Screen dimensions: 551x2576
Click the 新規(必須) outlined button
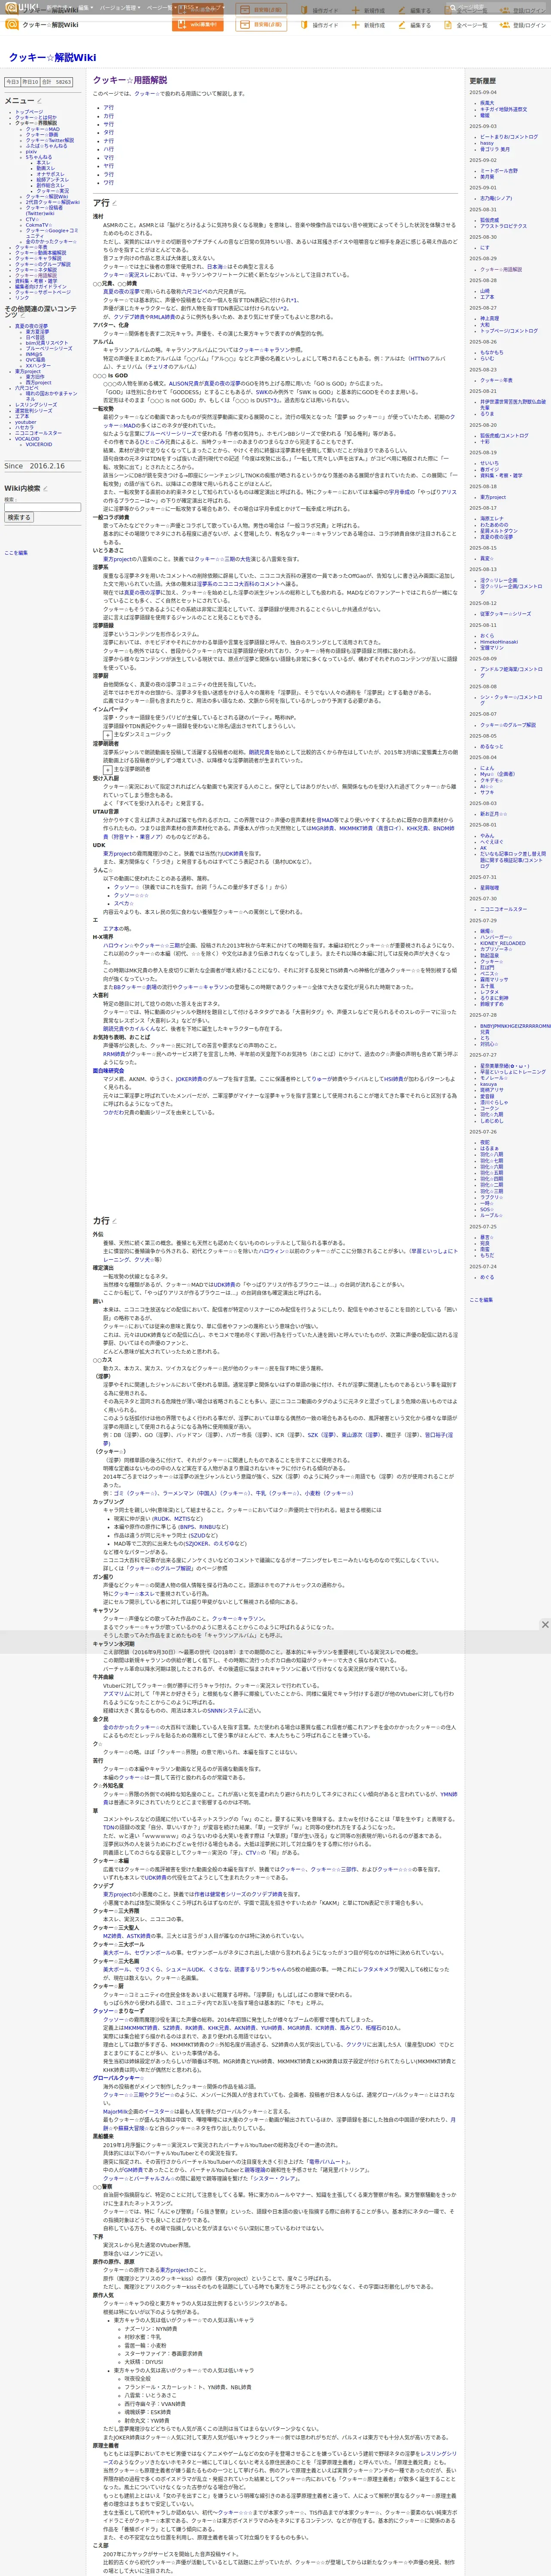[x=261, y=24]
